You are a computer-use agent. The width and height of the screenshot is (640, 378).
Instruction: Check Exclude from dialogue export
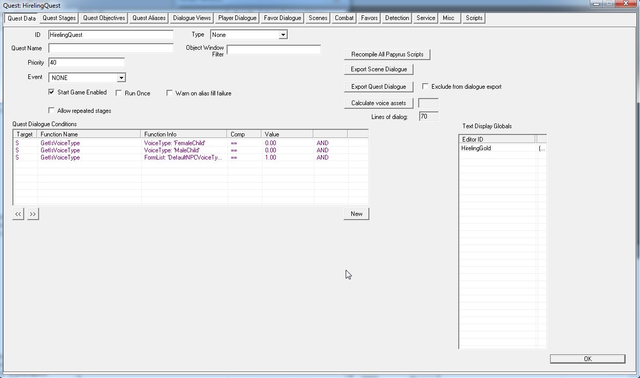pyautogui.click(x=425, y=87)
